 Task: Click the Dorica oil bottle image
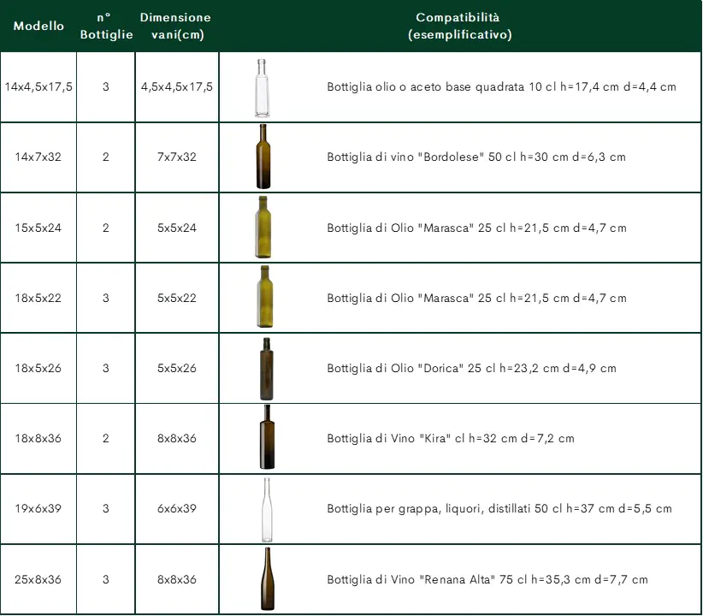[x=263, y=369]
